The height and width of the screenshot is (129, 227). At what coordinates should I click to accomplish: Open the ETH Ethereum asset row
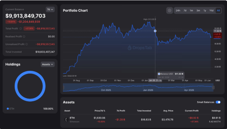coord(142,120)
